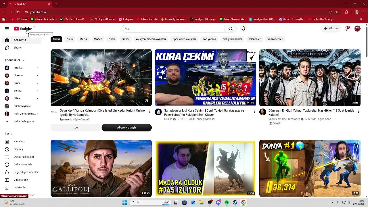Viewport: 368px width, 207px height.
Task: Select the Canlı filter chip
Action: pos(112,39)
